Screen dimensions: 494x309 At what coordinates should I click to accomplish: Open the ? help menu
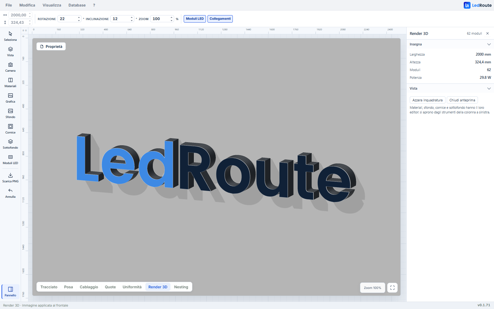pyautogui.click(x=94, y=5)
